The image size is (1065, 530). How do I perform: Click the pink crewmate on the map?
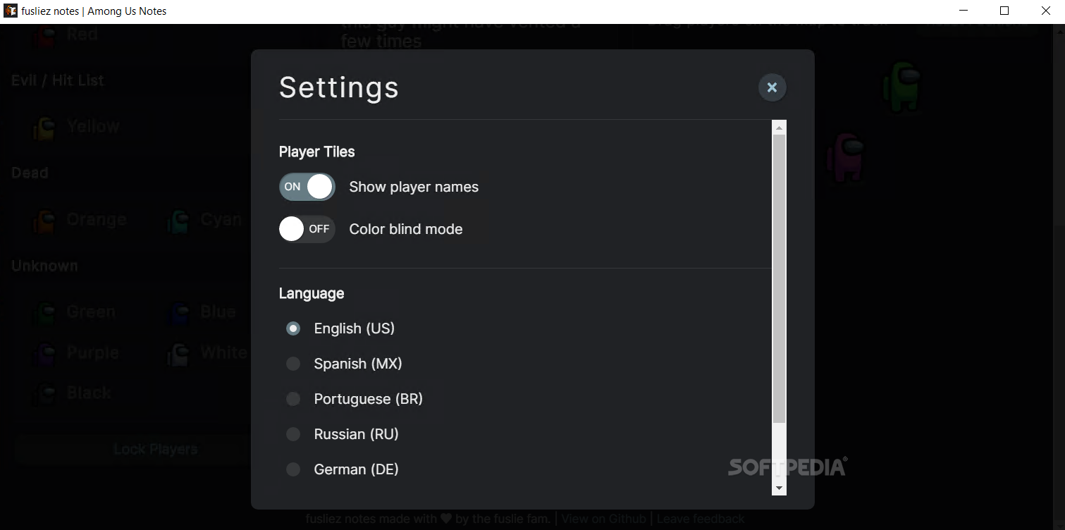[845, 158]
